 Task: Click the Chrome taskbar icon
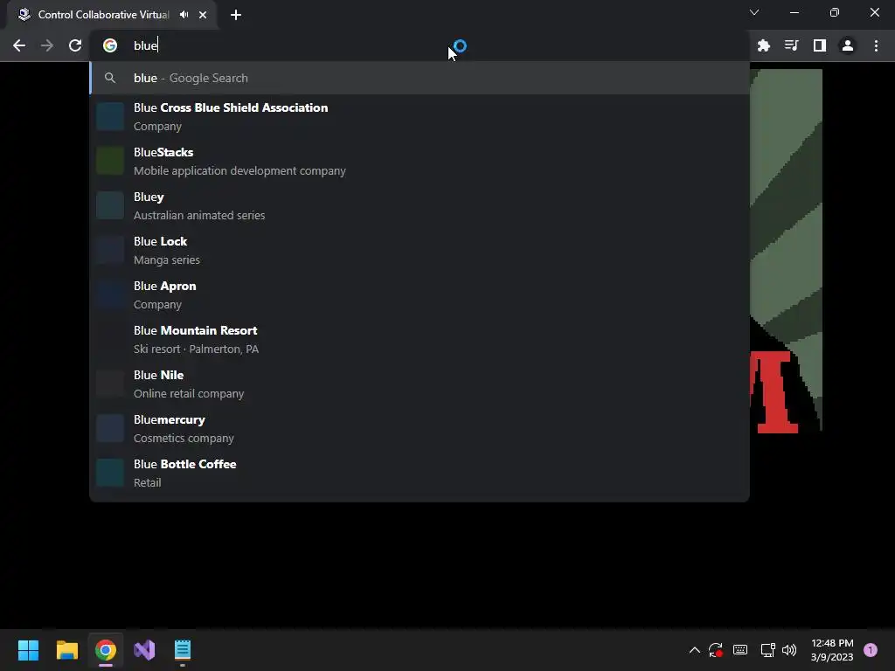click(106, 650)
